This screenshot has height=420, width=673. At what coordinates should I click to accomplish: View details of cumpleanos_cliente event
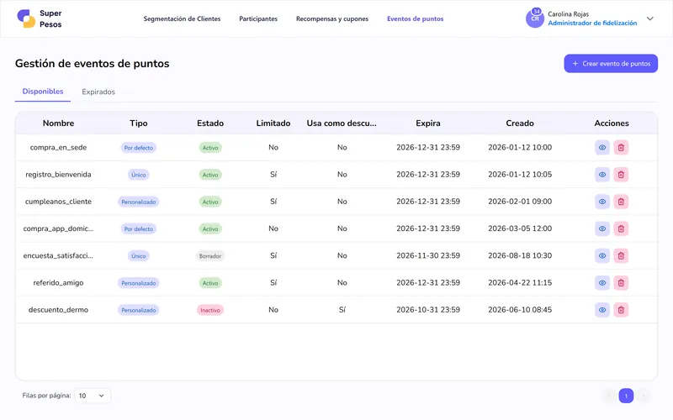(x=602, y=202)
